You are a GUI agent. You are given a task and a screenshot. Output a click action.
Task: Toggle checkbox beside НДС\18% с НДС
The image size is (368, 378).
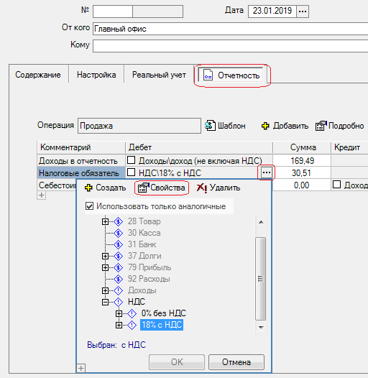(x=131, y=172)
